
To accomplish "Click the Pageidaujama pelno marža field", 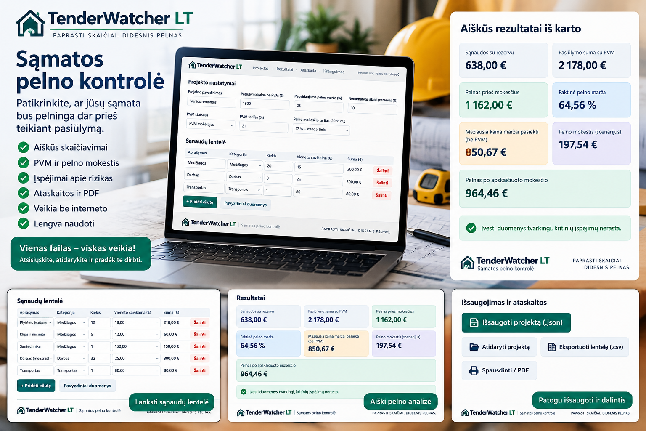I will click(318, 106).
